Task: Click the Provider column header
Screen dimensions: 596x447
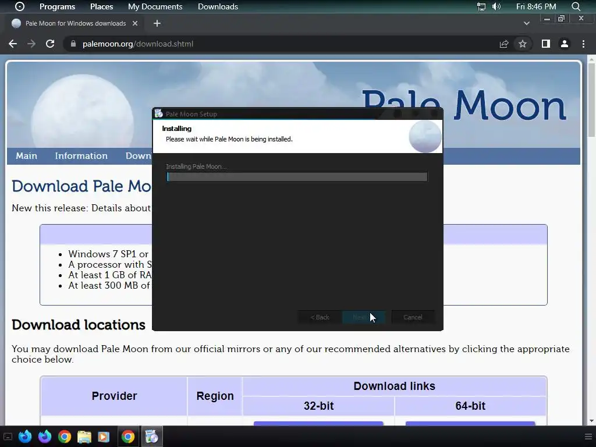Action: [x=114, y=396]
